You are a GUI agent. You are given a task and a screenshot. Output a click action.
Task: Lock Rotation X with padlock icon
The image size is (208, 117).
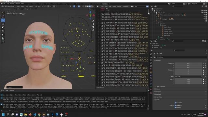click(203, 70)
